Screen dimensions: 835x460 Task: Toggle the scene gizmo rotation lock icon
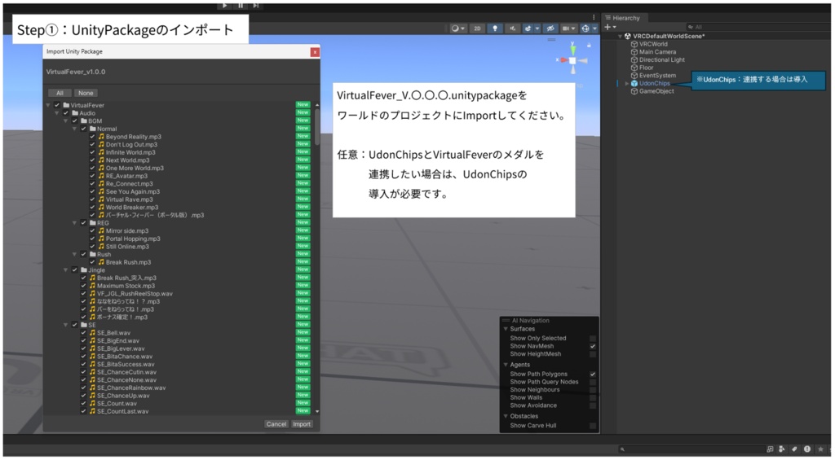pyautogui.click(x=589, y=46)
